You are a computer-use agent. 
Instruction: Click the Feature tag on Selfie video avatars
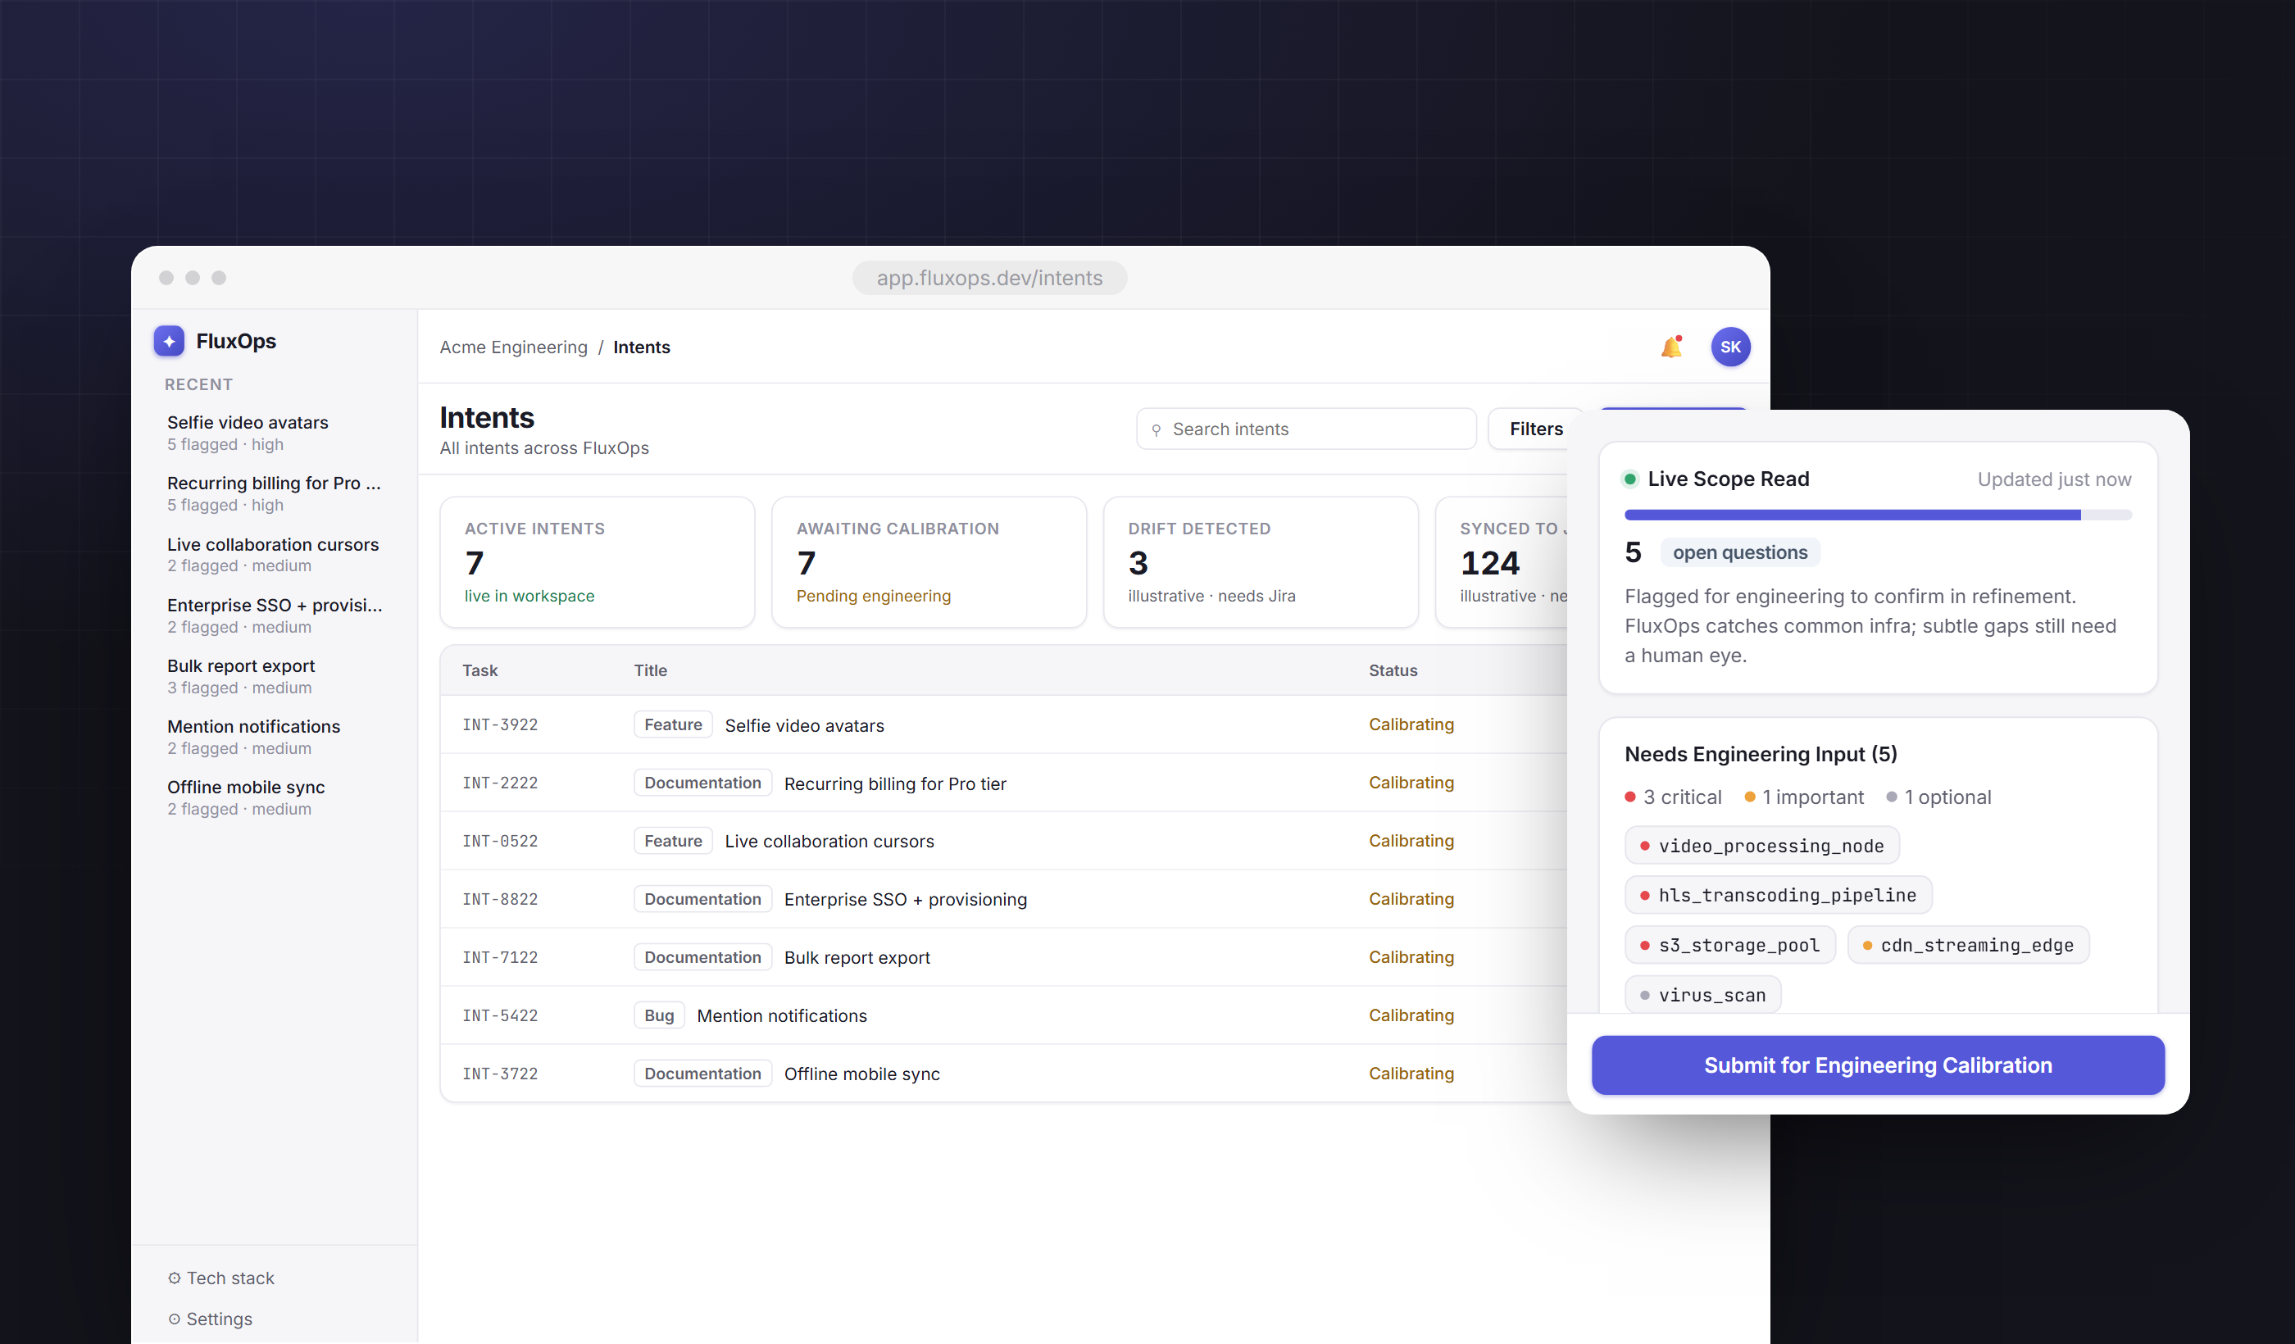tap(673, 724)
